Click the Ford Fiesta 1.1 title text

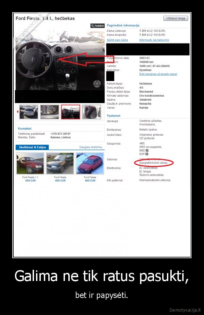(x=30, y=177)
